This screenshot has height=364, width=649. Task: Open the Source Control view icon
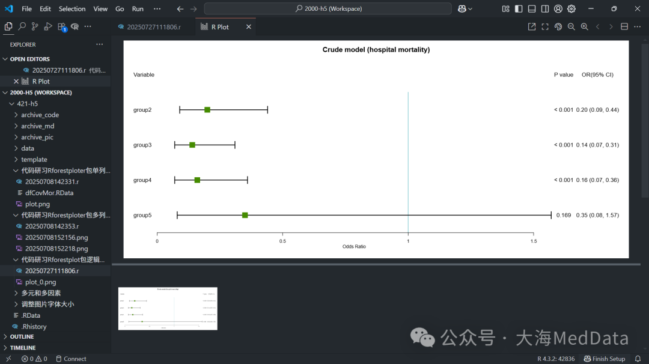pos(35,26)
